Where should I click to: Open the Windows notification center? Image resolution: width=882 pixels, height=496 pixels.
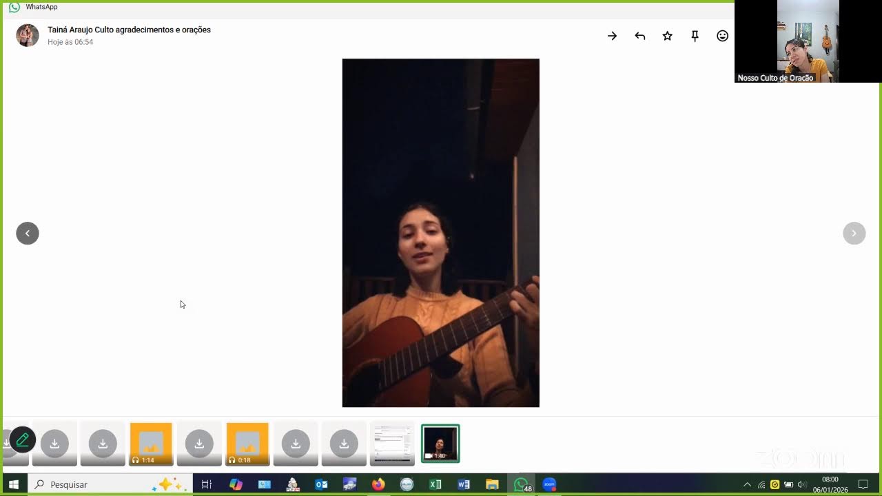pos(863,484)
